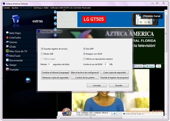The width and height of the screenshot is (170, 121).
Task: Click the Limite el uso de RAM field
Action: [106, 64]
